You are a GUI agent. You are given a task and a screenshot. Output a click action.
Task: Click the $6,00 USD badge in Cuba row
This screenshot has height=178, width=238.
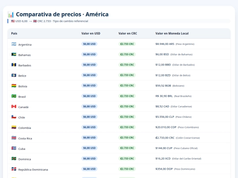point(89,148)
